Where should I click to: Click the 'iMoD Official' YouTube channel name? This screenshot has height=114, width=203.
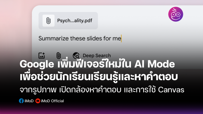[52, 101]
